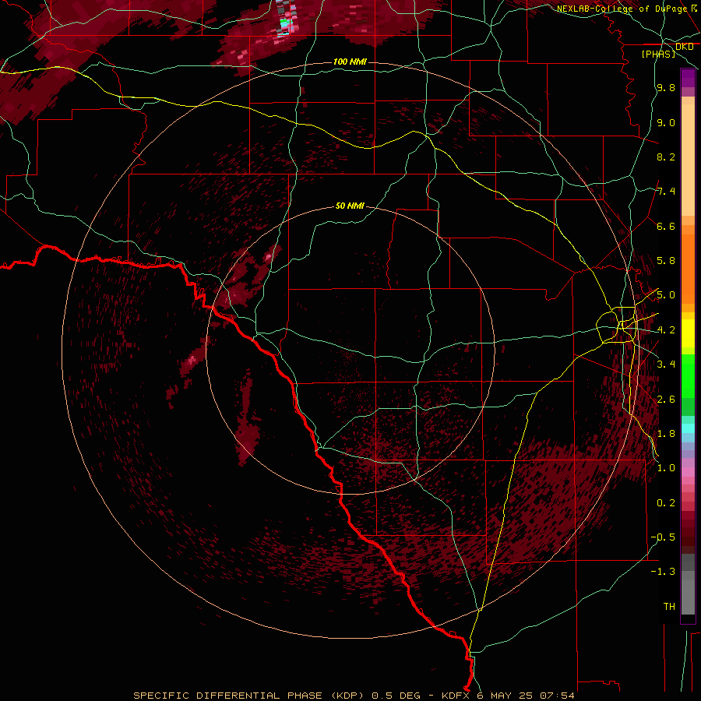Click the 1.0 legend value
Screen dimensions: 701x701
click(666, 468)
